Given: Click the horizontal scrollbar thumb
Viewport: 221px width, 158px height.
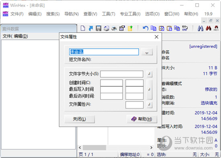Looking at the screenshot, I should pyautogui.click(x=94, y=148).
